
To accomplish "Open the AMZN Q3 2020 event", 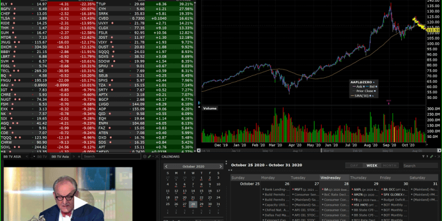I will pyautogui.click(x=365, y=194).
